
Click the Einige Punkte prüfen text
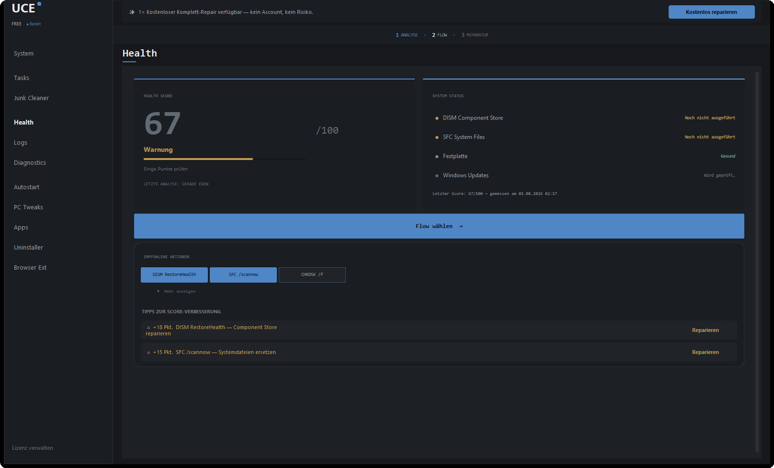click(x=166, y=169)
